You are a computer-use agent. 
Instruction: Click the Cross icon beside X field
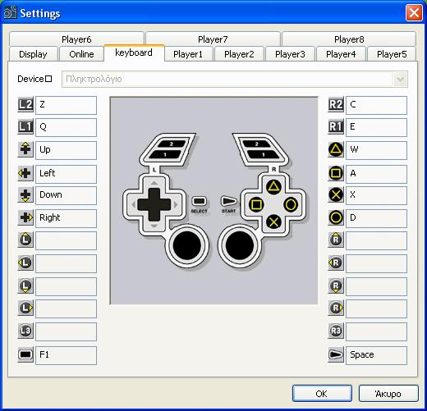[336, 195]
